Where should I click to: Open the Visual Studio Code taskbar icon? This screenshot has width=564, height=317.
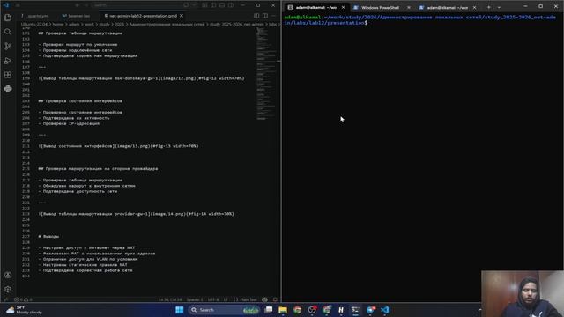coord(385,310)
